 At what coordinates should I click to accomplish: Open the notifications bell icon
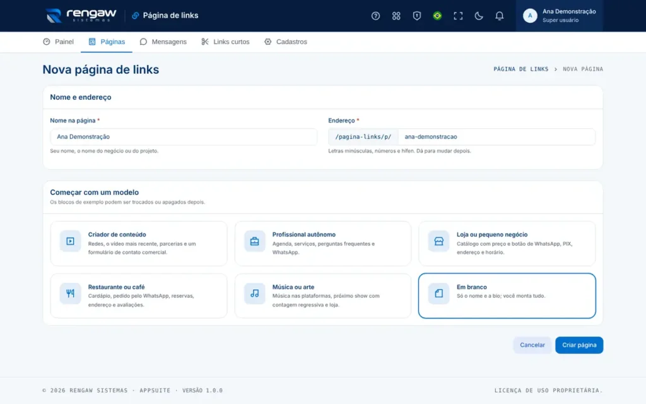click(x=499, y=16)
